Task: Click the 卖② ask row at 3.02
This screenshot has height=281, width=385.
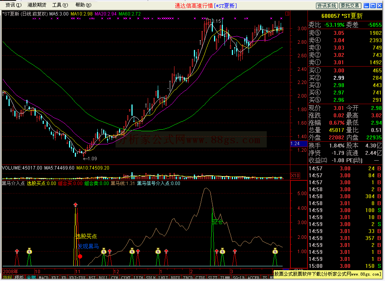Action: click(345, 55)
